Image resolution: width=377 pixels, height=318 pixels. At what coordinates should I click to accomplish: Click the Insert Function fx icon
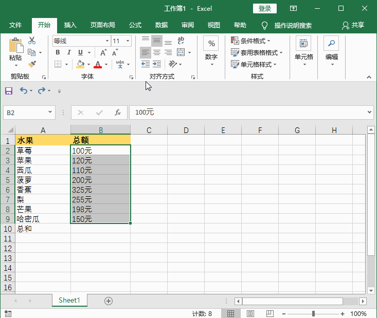click(118, 113)
